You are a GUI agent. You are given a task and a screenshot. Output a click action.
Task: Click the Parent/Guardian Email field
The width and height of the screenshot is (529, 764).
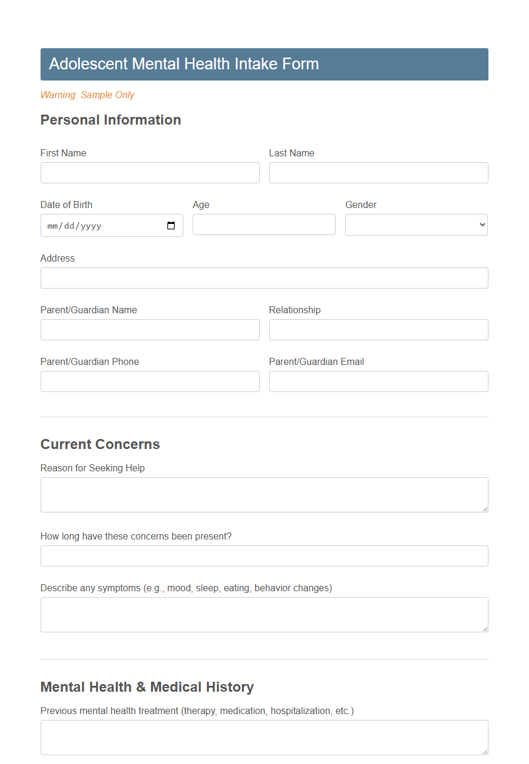pyautogui.click(x=378, y=381)
